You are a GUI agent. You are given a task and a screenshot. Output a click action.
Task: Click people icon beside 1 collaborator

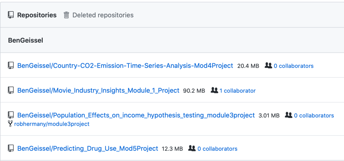214,90
